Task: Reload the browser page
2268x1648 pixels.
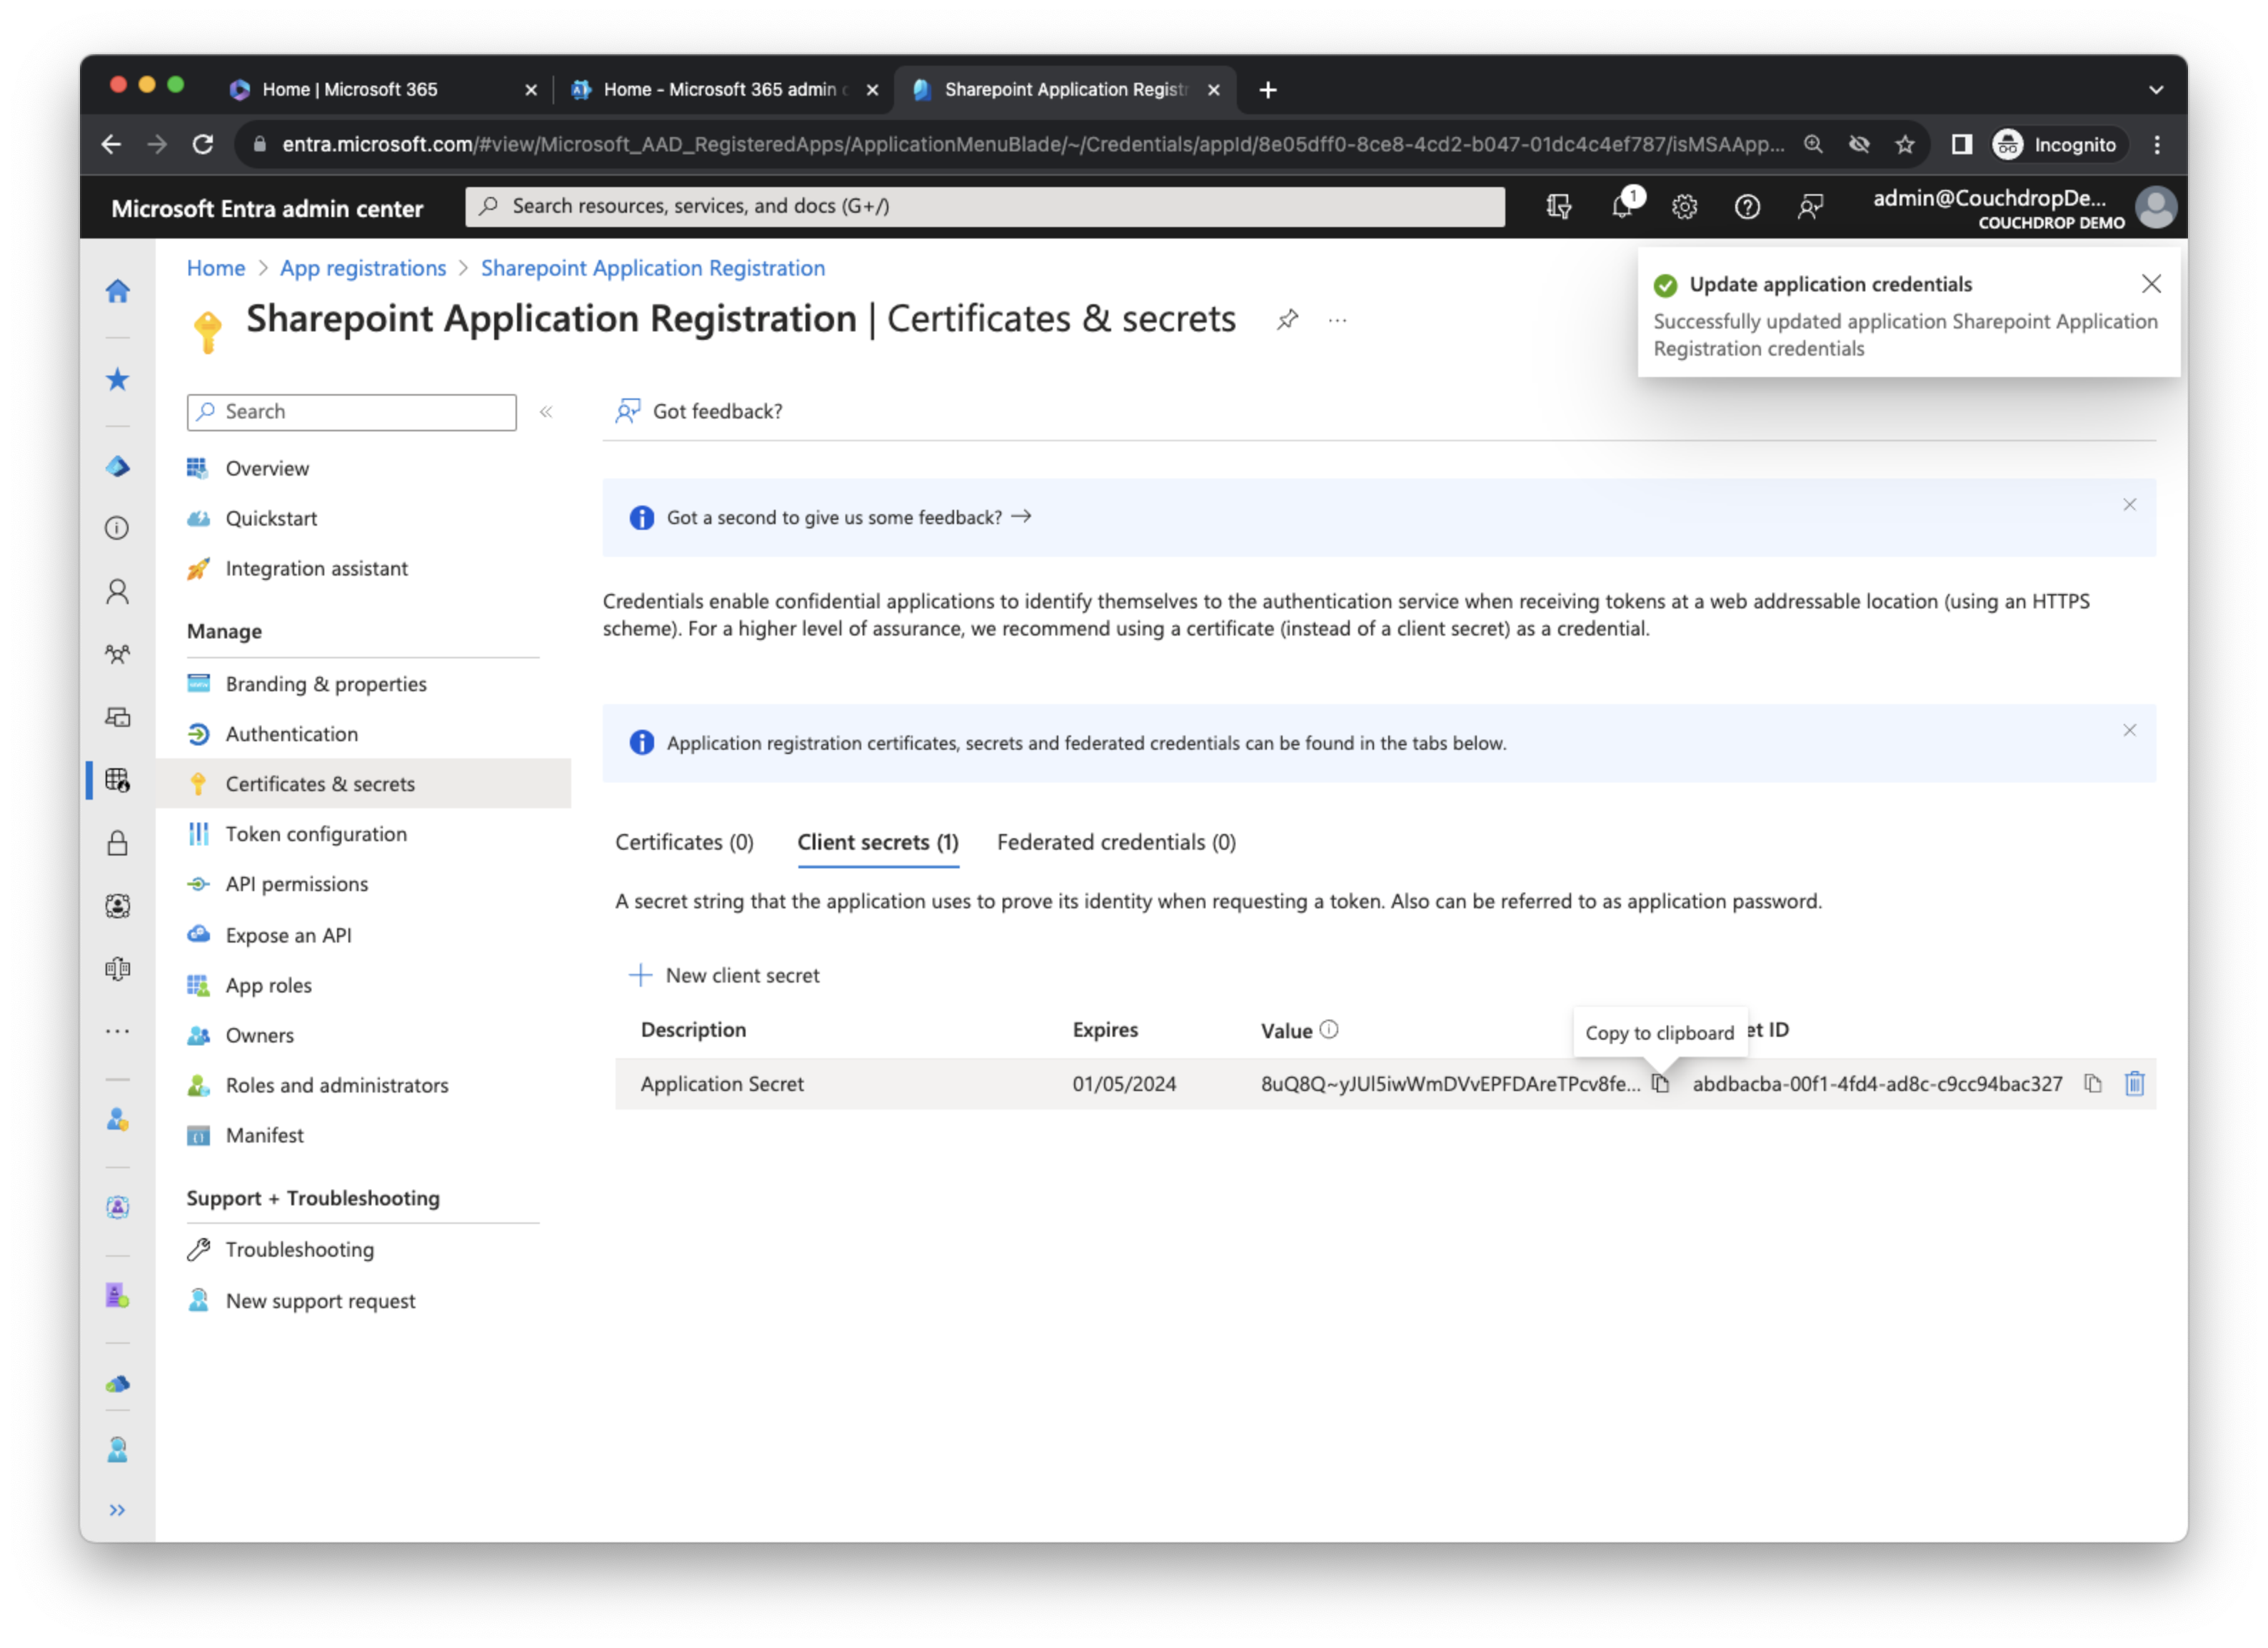Action: (203, 145)
